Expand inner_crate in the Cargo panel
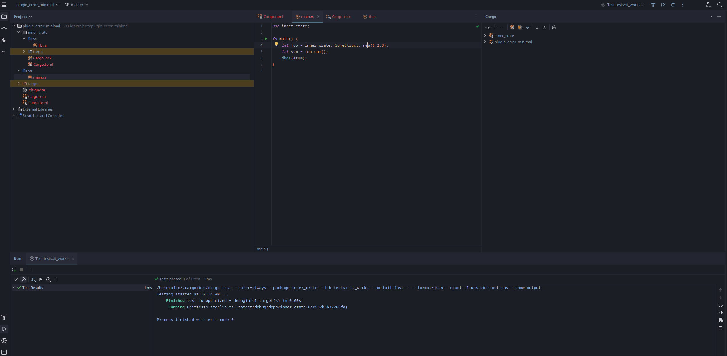The width and height of the screenshot is (727, 356). point(485,36)
